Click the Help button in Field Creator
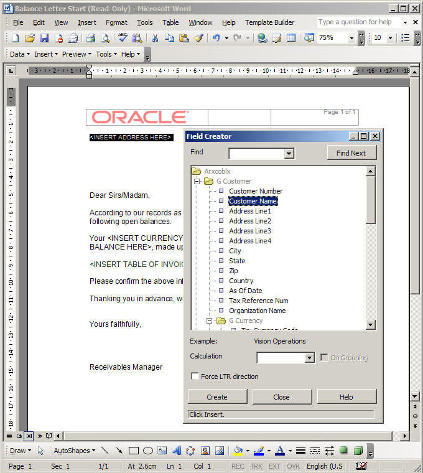This screenshot has height=473, width=423. coord(346,396)
